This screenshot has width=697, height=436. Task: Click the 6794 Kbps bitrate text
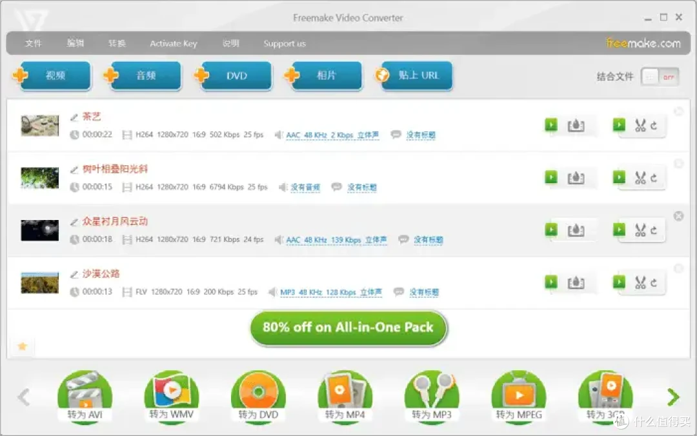(x=227, y=186)
